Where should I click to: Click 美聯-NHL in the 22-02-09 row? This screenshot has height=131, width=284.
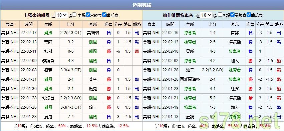(10, 61)
